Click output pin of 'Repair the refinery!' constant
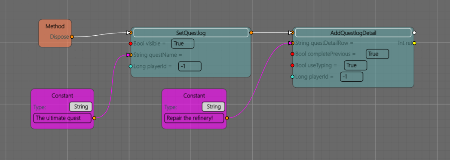450x160 pixels. (227, 118)
